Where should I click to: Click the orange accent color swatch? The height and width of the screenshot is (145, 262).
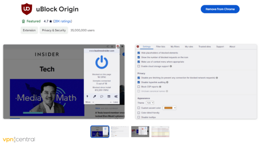[168, 108]
